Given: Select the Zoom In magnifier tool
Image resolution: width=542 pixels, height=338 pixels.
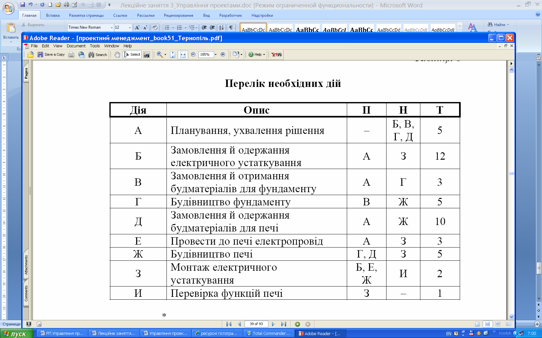Looking at the screenshot, I should (x=160, y=55).
